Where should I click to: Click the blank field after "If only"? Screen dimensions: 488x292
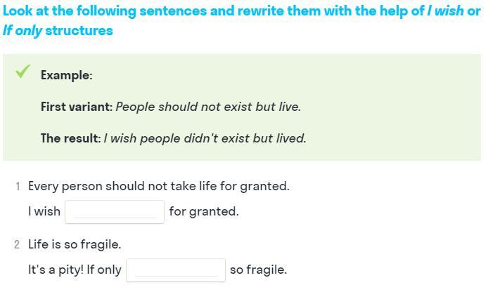(x=176, y=270)
